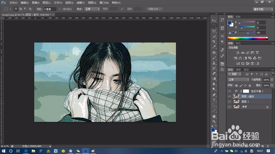Add a Brightness/Contrast adjustment
The width and height of the screenshot is (275, 154).
tap(238, 53)
